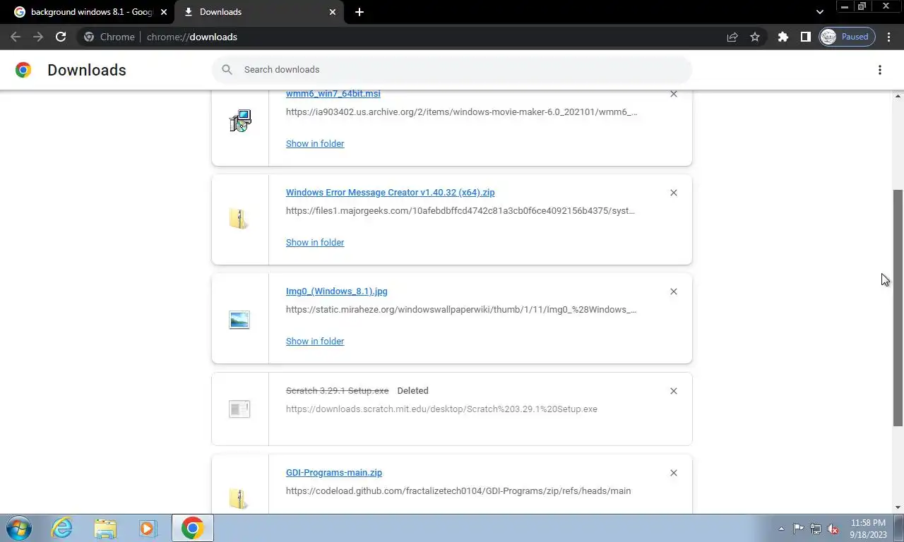Open the GDI-Programs-main.zip link

[x=334, y=472]
